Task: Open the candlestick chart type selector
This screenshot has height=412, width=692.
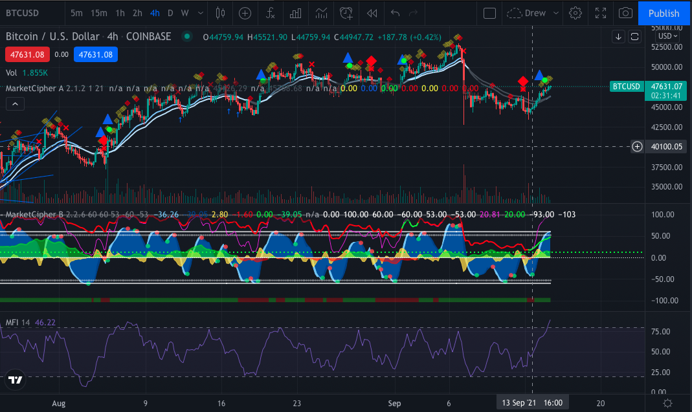Action: (220, 13)
